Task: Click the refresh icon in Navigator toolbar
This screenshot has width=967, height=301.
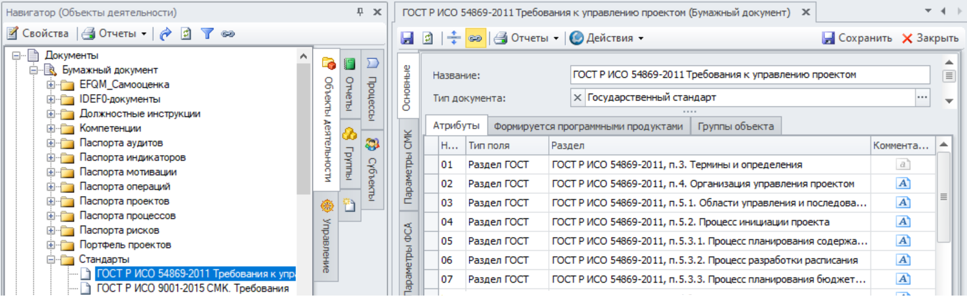Action: tap(186, 34)
